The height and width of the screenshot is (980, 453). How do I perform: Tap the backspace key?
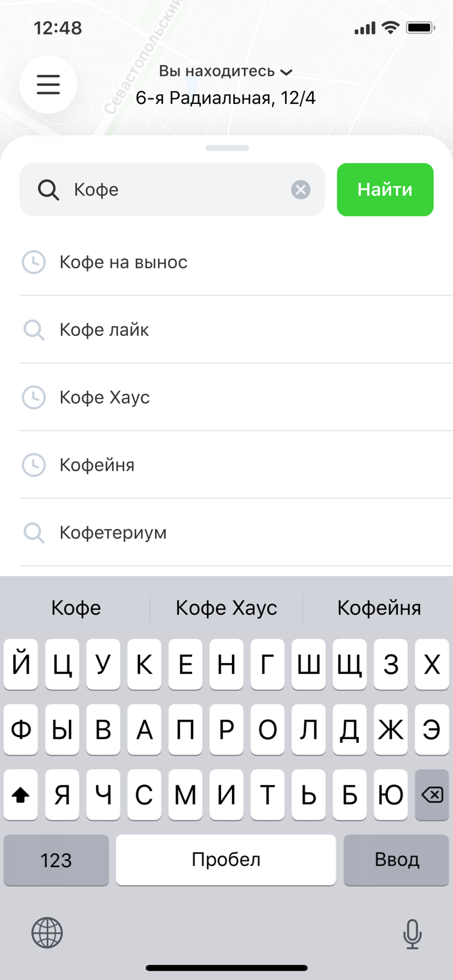432,795
